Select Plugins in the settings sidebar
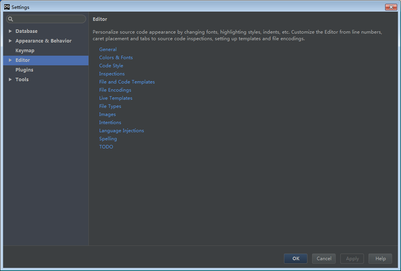This screenshot has width=401, height=271. pos(24,70)
